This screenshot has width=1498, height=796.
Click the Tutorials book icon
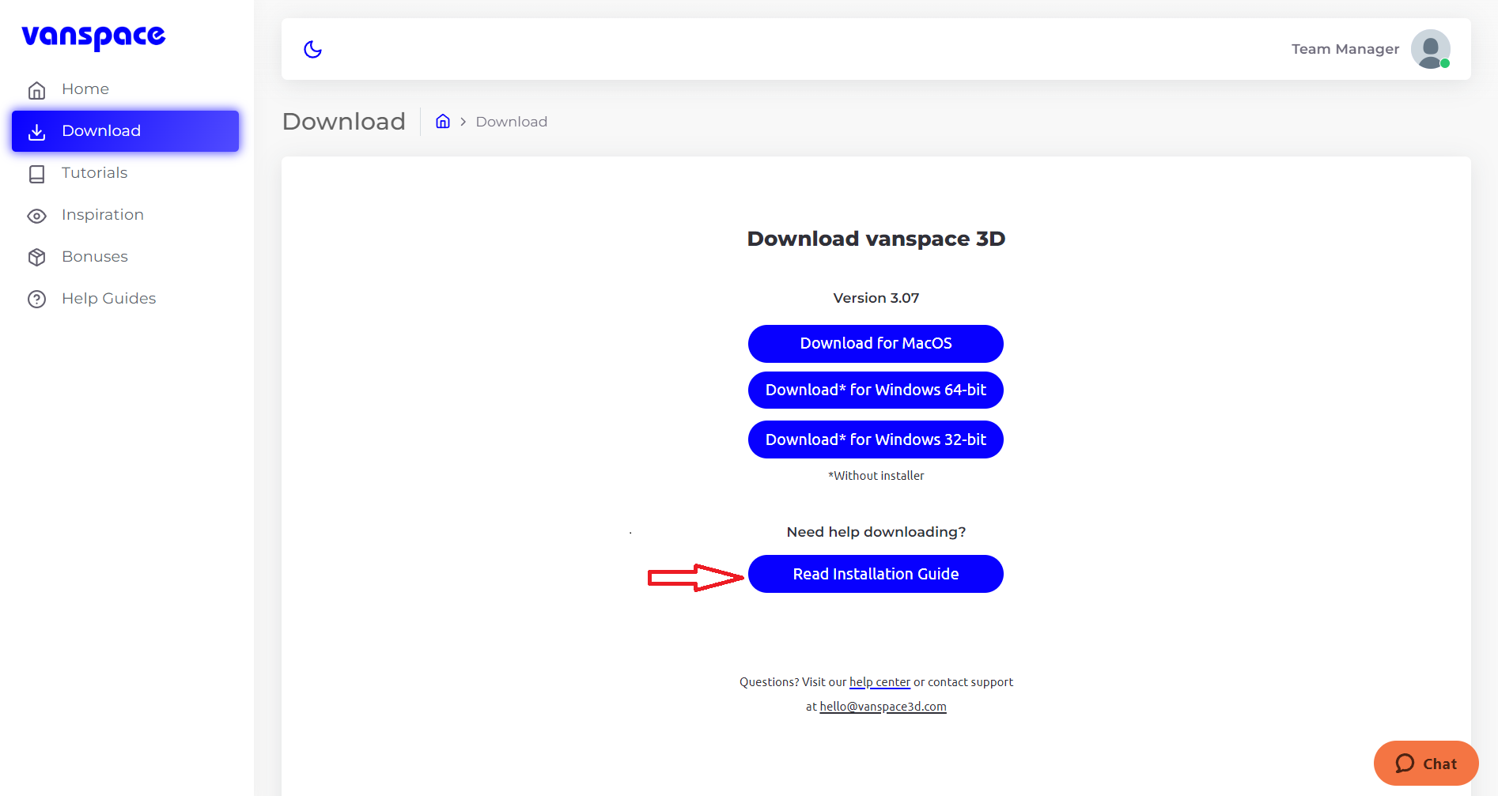pyautogui.click(x=36, y=174)
